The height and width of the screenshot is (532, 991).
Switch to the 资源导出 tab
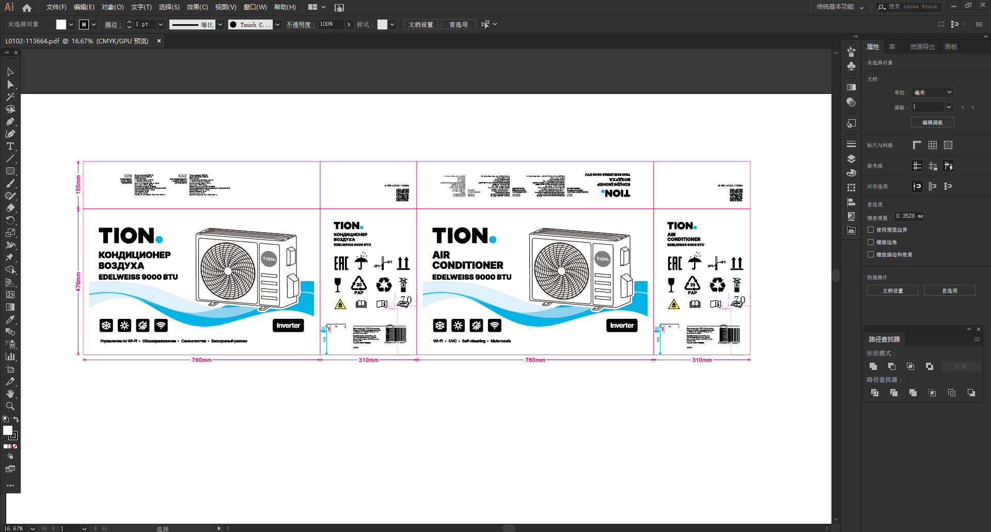(922, 46)
